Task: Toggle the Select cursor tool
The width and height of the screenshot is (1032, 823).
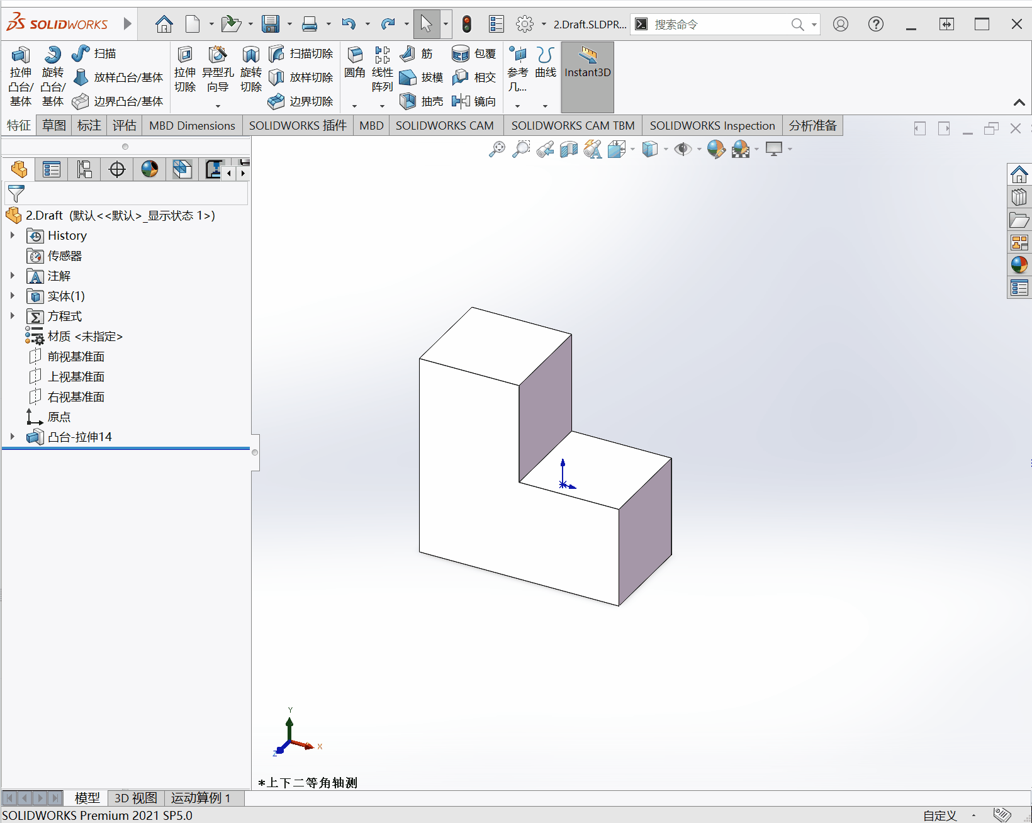Action: point(427,25)
